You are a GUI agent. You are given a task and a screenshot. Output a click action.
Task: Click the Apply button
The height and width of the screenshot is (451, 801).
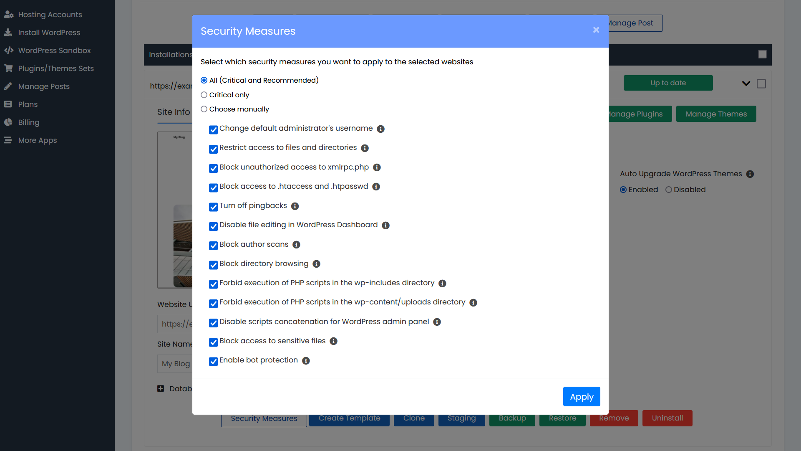click(581, 397)
